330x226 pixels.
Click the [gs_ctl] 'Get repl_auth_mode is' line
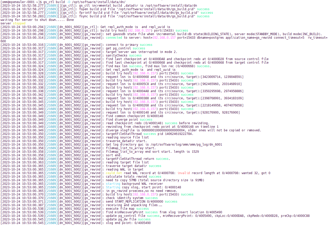85,27
